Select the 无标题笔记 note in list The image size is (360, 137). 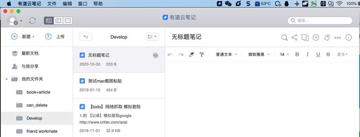tap(119, 60)
